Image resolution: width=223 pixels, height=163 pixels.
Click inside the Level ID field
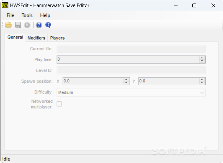131,70
